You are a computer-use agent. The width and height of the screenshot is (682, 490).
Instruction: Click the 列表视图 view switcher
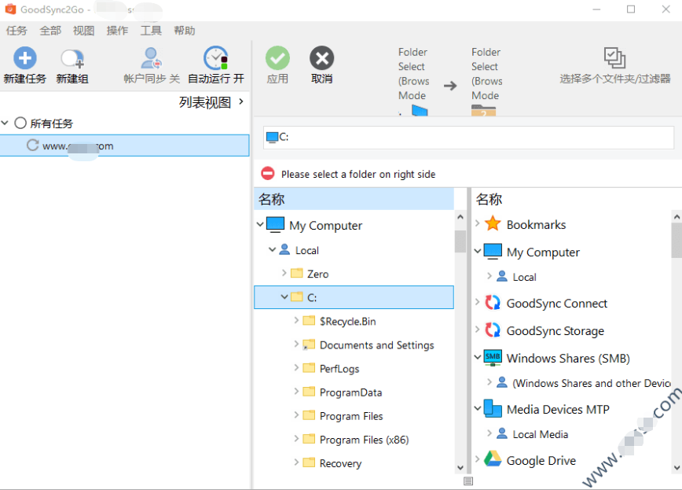coord(211,102)
